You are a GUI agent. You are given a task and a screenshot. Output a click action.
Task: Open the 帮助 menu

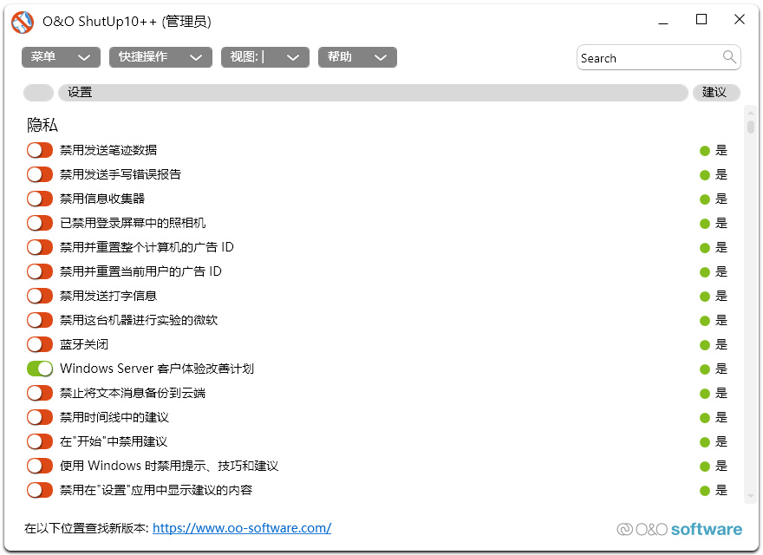pos(357,57)
